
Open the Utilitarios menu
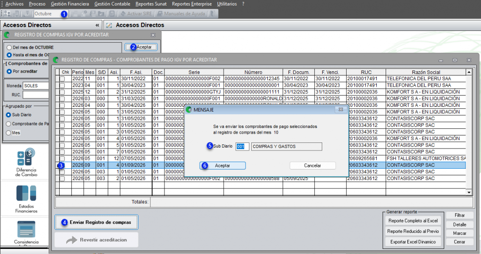pos(227,4)
